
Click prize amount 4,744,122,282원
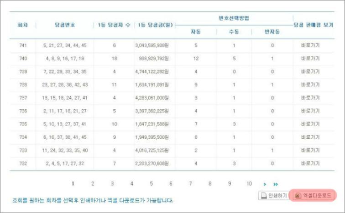(152, 71)
